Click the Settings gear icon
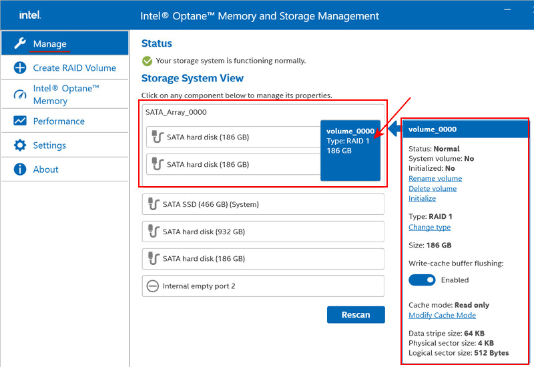The width and height of the screenshot is (534, 367). [x=20, y=145]
